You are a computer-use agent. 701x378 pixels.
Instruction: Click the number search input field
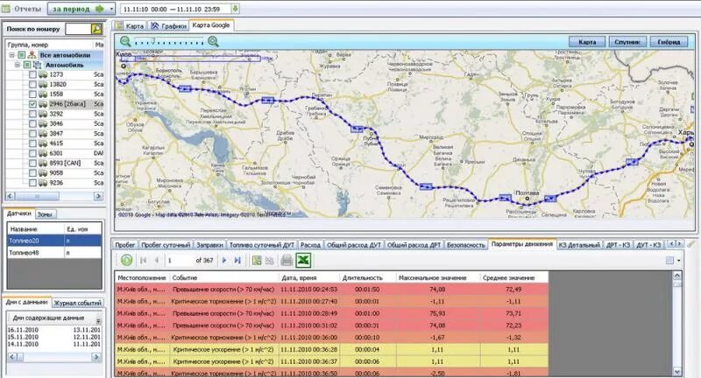[78, 29]
